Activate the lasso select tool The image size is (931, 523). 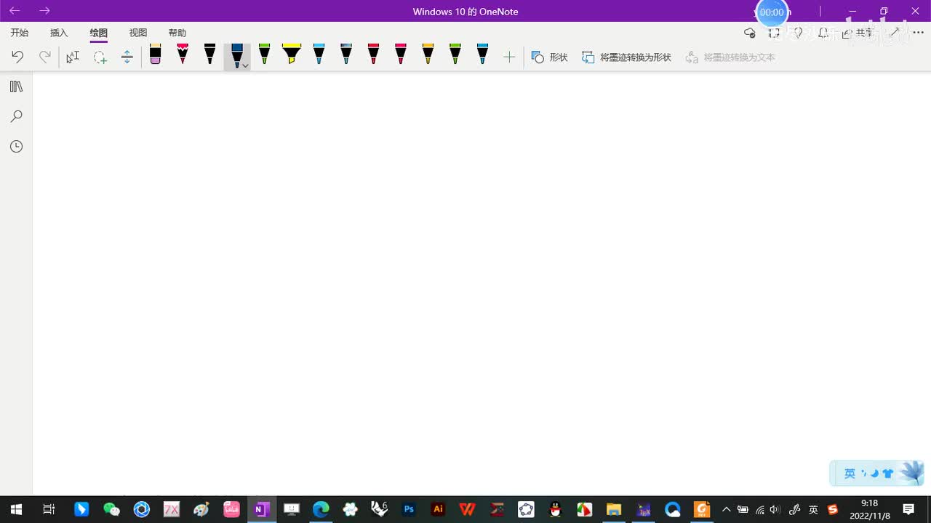(x=100, y=57)
